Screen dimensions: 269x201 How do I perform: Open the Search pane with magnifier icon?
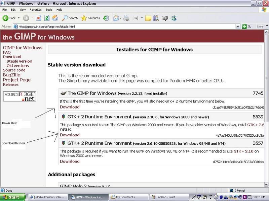coord(65,18)
